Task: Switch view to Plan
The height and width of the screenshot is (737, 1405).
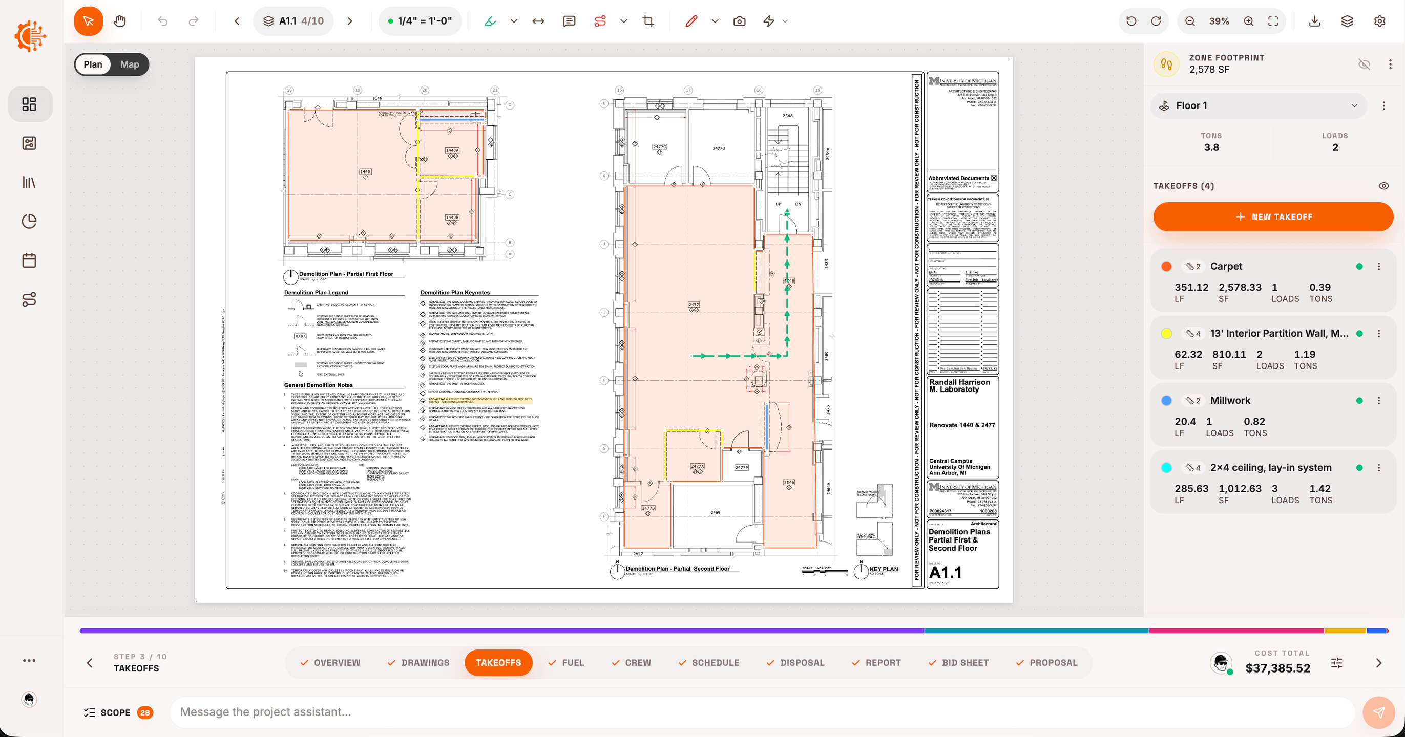Action: coord(93,64)
